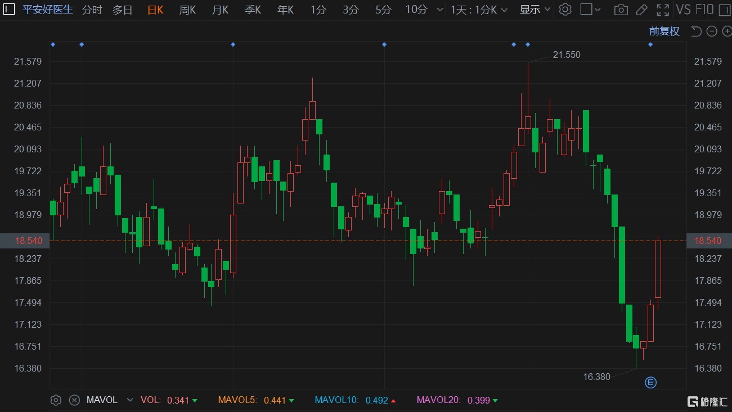Click the 平安好医生 stock name

point(48,10)
